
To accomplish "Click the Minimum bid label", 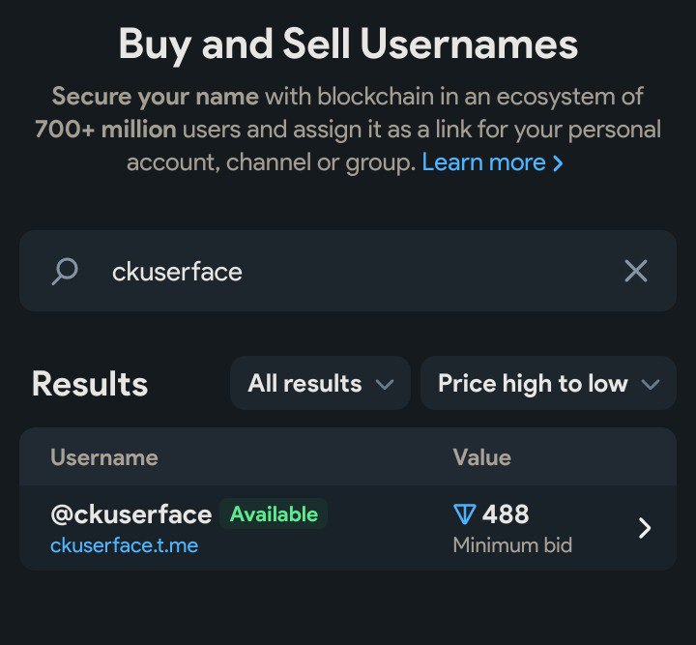I will pyautogui.click(x=512, y=545).
